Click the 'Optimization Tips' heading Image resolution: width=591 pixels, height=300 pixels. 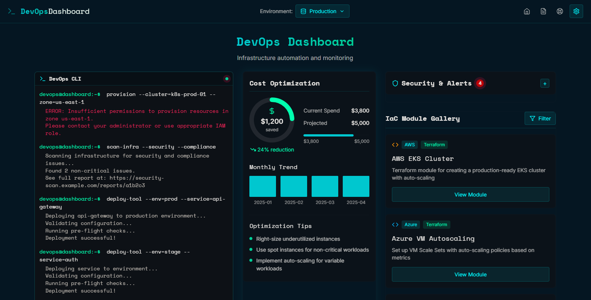(280, 226)
